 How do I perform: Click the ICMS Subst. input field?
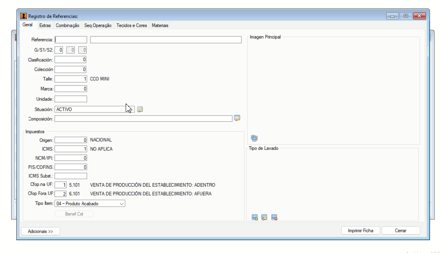(x=71, y=176)
